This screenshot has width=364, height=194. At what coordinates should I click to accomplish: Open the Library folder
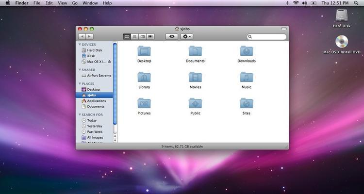pyautogui.click(x=144, y=77)
